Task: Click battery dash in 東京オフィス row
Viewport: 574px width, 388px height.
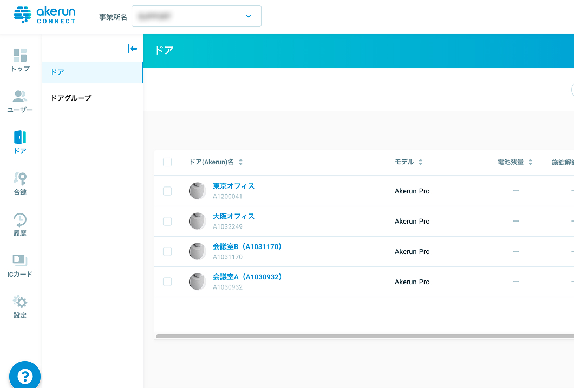Action: 516,191
